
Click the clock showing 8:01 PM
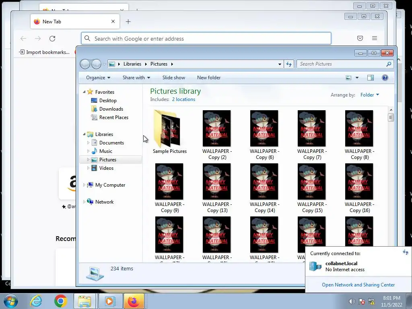[391, 298]
